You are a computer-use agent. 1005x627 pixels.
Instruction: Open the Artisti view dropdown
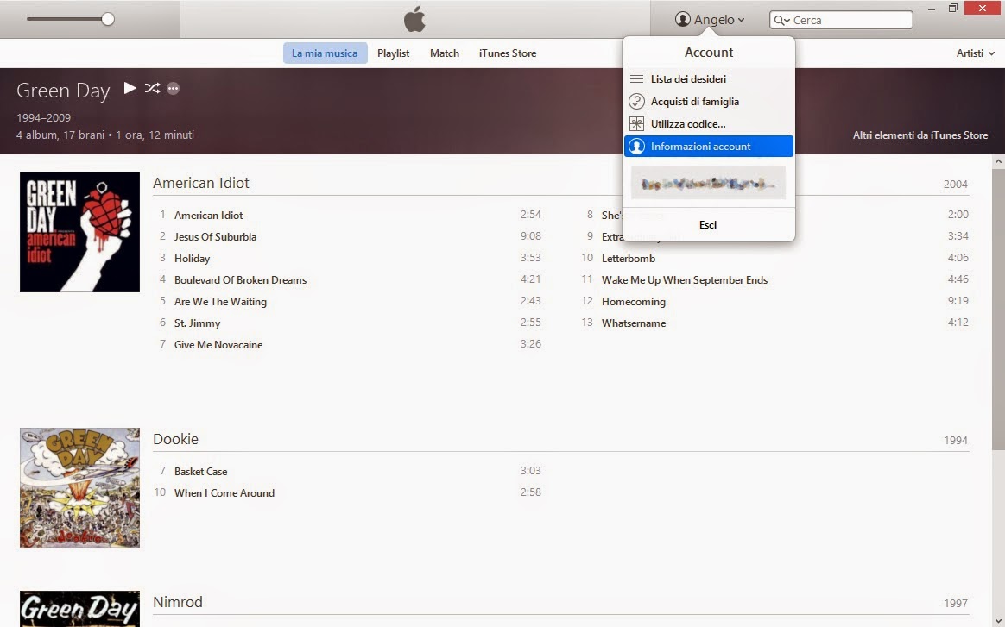975,53
